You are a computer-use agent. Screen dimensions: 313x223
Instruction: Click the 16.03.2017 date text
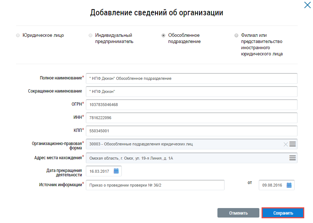(x=100, y=171)
